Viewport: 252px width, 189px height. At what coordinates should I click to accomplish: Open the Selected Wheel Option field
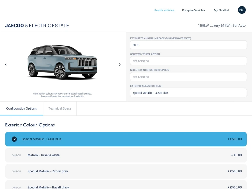pos(188,61)
